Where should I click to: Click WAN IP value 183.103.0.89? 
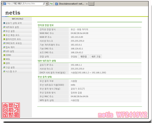[77, 37]
